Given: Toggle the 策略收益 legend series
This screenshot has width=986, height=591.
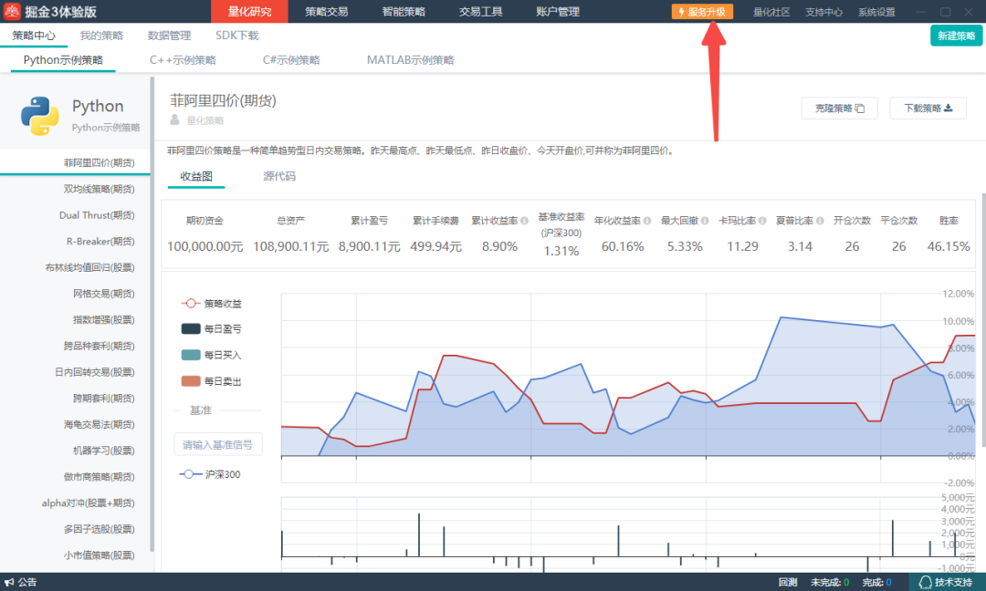Looking at the screenshot, I should [211, 304].
